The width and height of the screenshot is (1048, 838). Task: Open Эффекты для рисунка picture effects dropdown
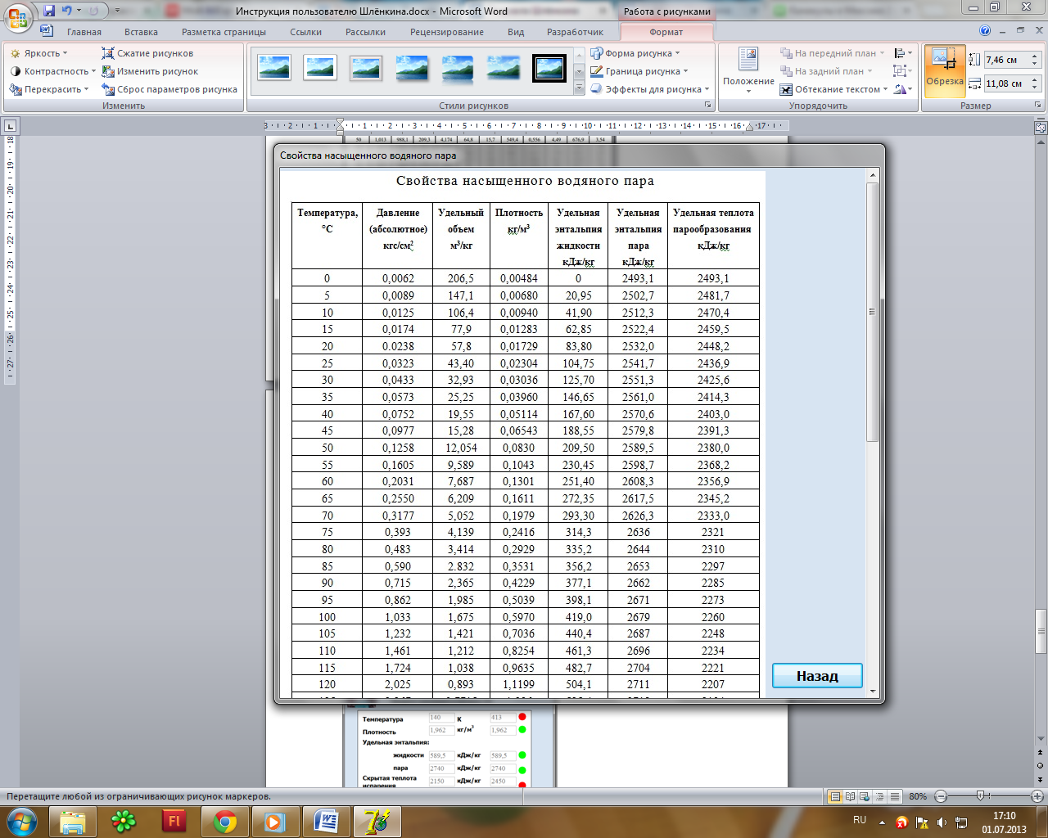649,89
